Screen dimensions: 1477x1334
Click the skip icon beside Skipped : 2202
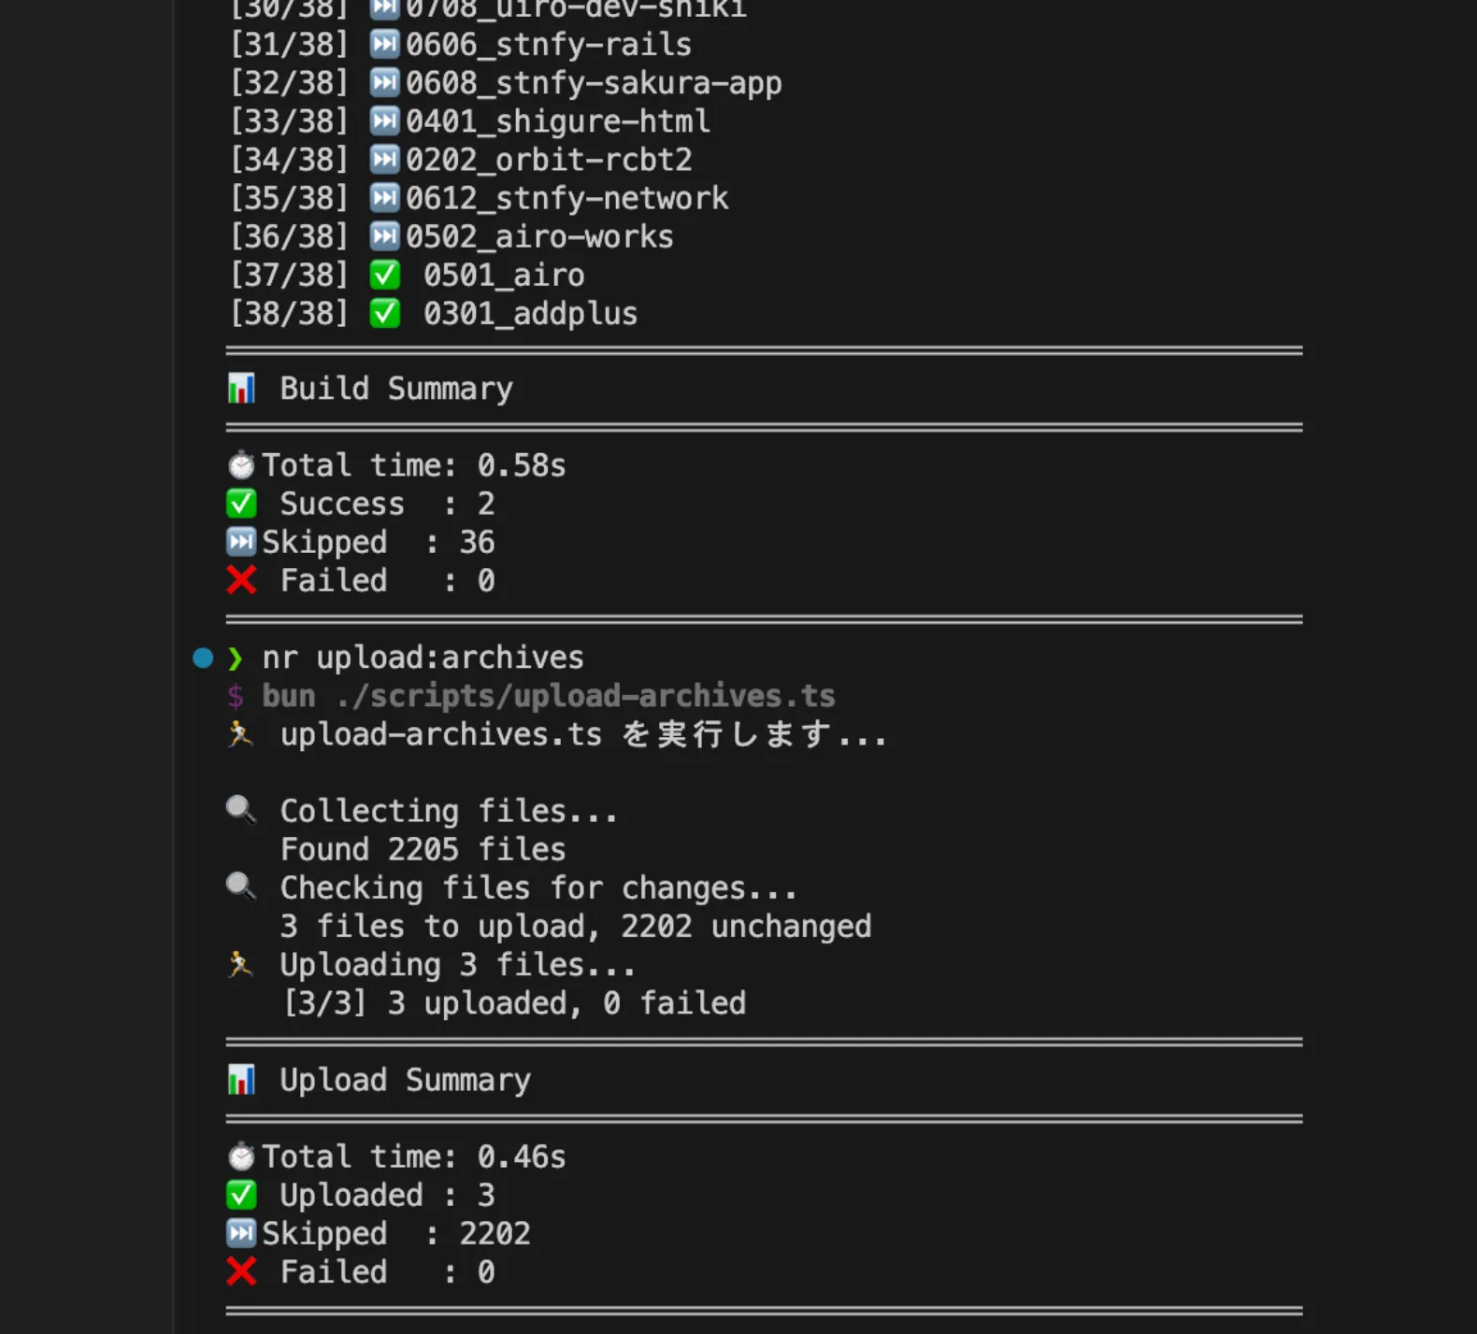click(x=241, y=1234)
